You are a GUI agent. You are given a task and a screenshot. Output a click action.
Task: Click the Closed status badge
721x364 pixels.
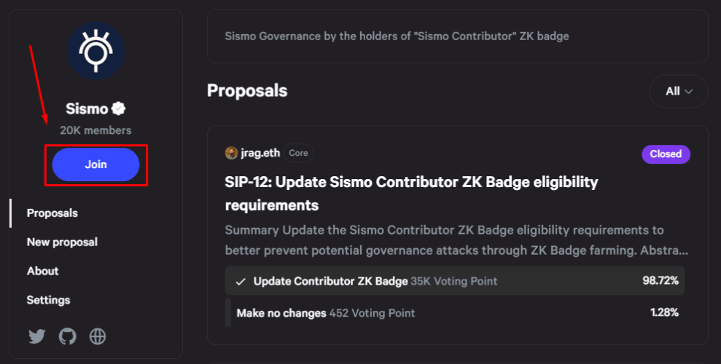click(x=666, y=154)
